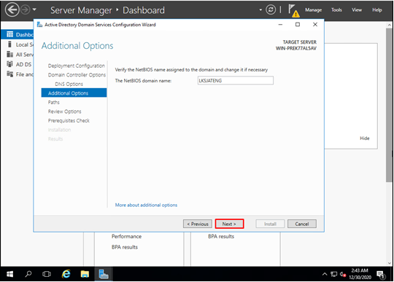Open network icon in system tray

(333, 274)
